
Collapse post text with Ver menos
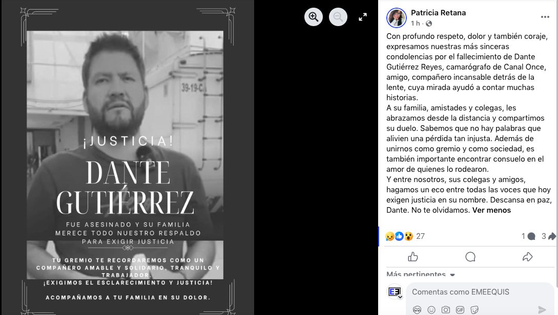point(491,210)
